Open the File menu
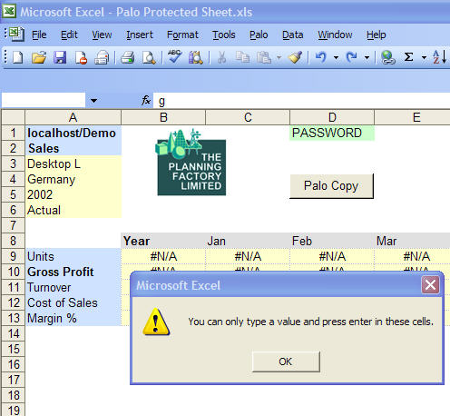450x416 pixels. pyautogui.click(x=39, y=35)
